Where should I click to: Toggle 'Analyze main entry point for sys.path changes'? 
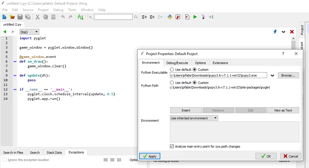[x=172, y=146]
